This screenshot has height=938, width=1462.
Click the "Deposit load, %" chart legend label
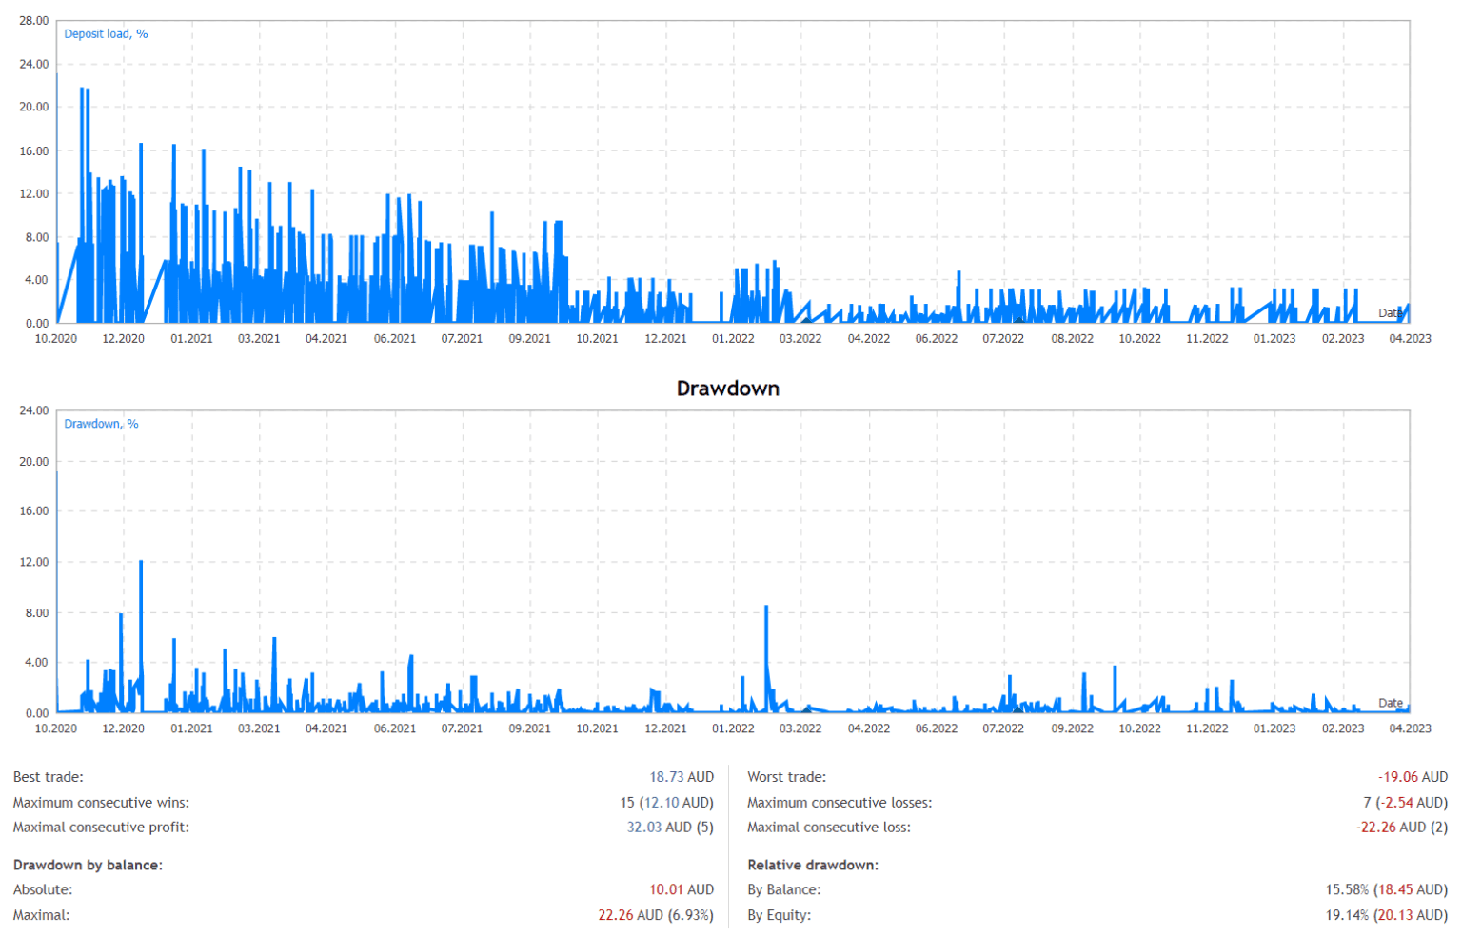[106, 33]
